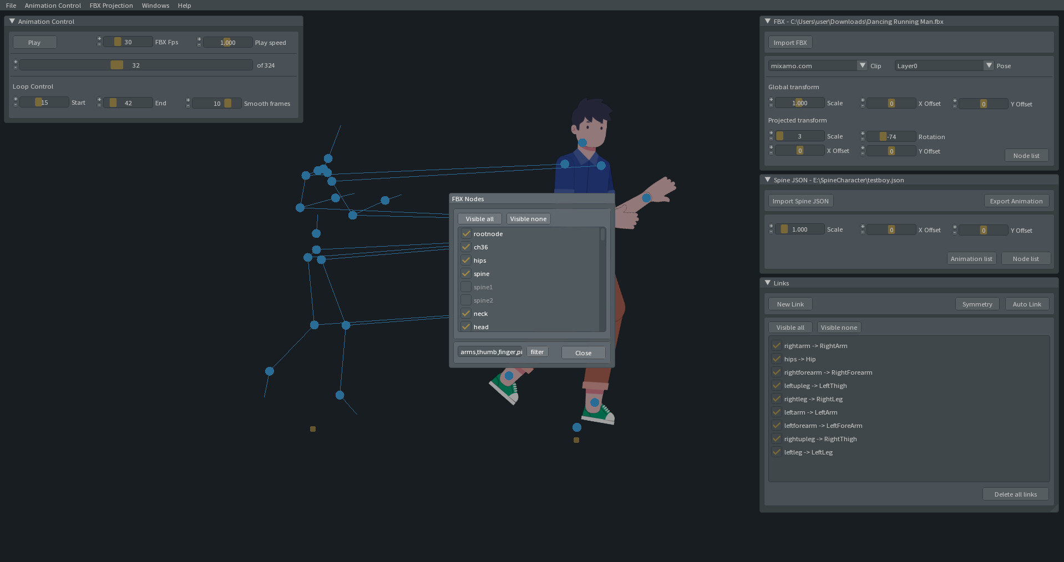Decrement the Global transform Scale value
This screenshot has width=1064, height=562.
(x=771, y=106)
